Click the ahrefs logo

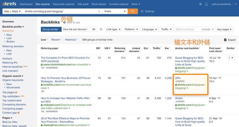coord(9,4)
